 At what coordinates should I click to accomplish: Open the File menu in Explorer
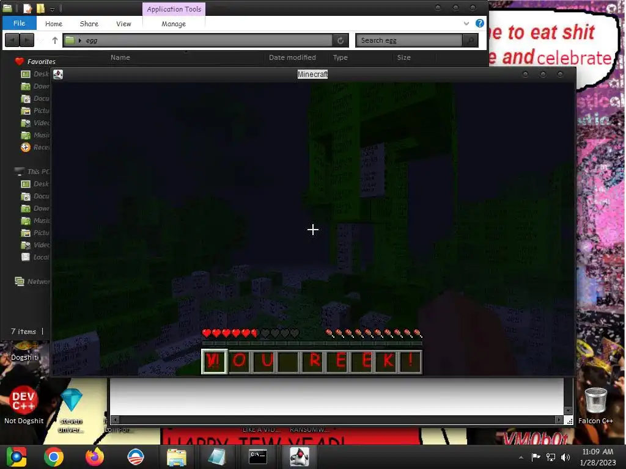click(19, 23)
